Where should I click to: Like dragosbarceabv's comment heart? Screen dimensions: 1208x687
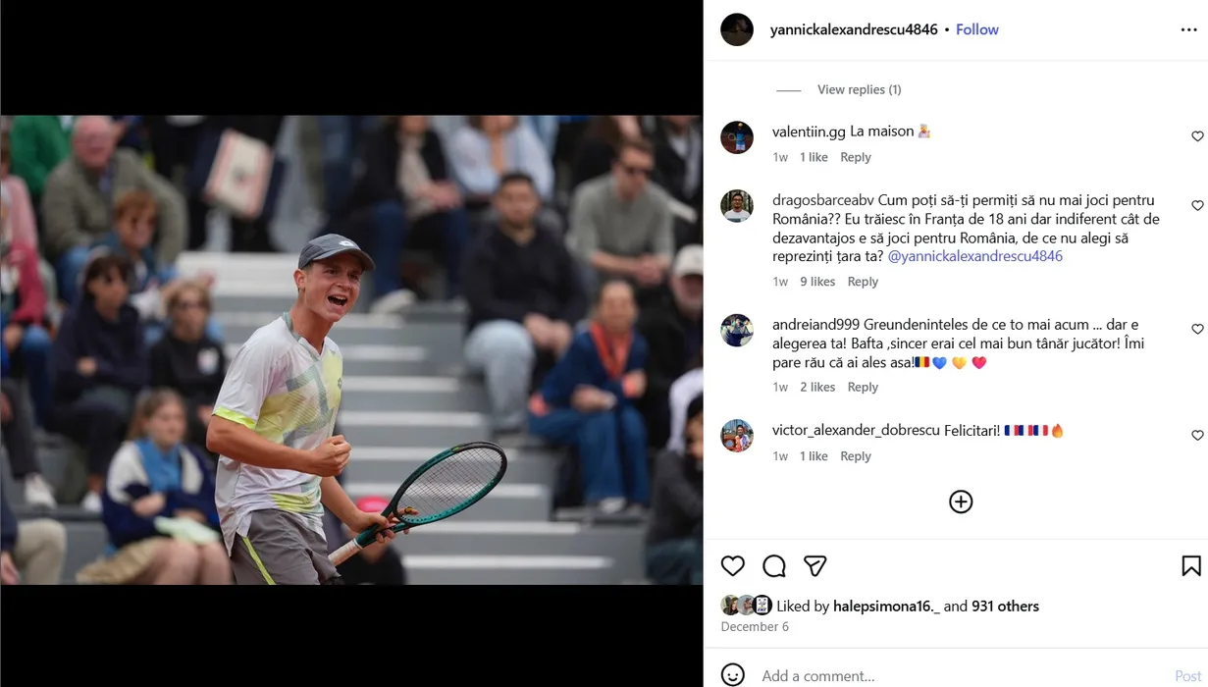[x=1197, y=206]
